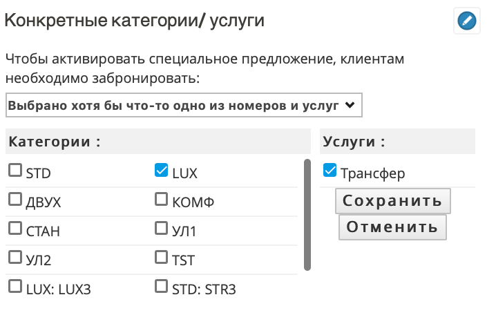Tick the УЛ2 category checkbox
The image size is (496, 315).
[x=15, y=258]
